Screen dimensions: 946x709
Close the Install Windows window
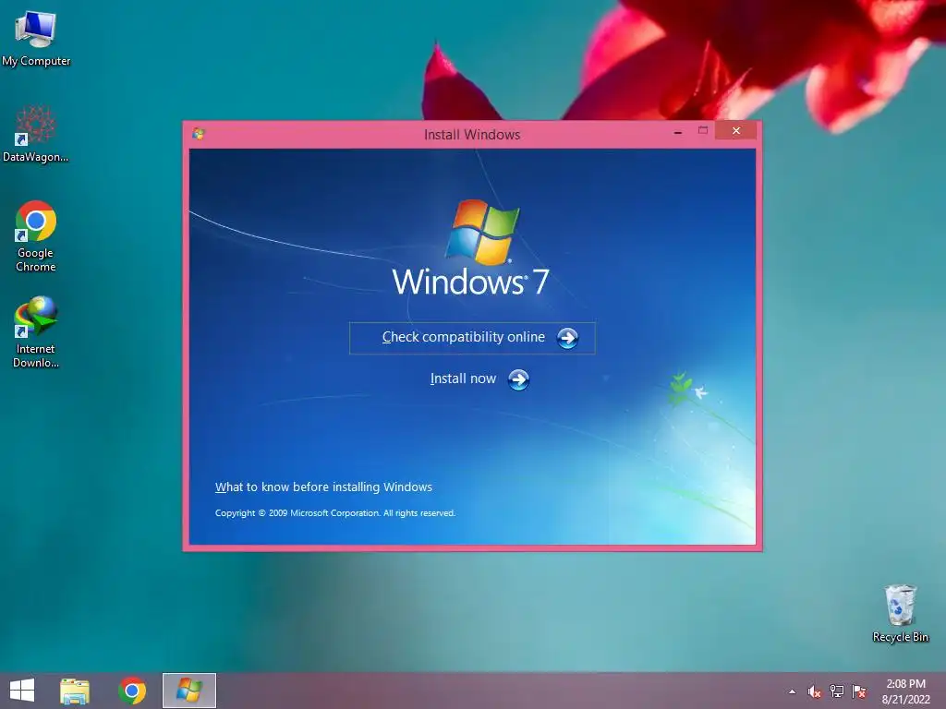736,131
